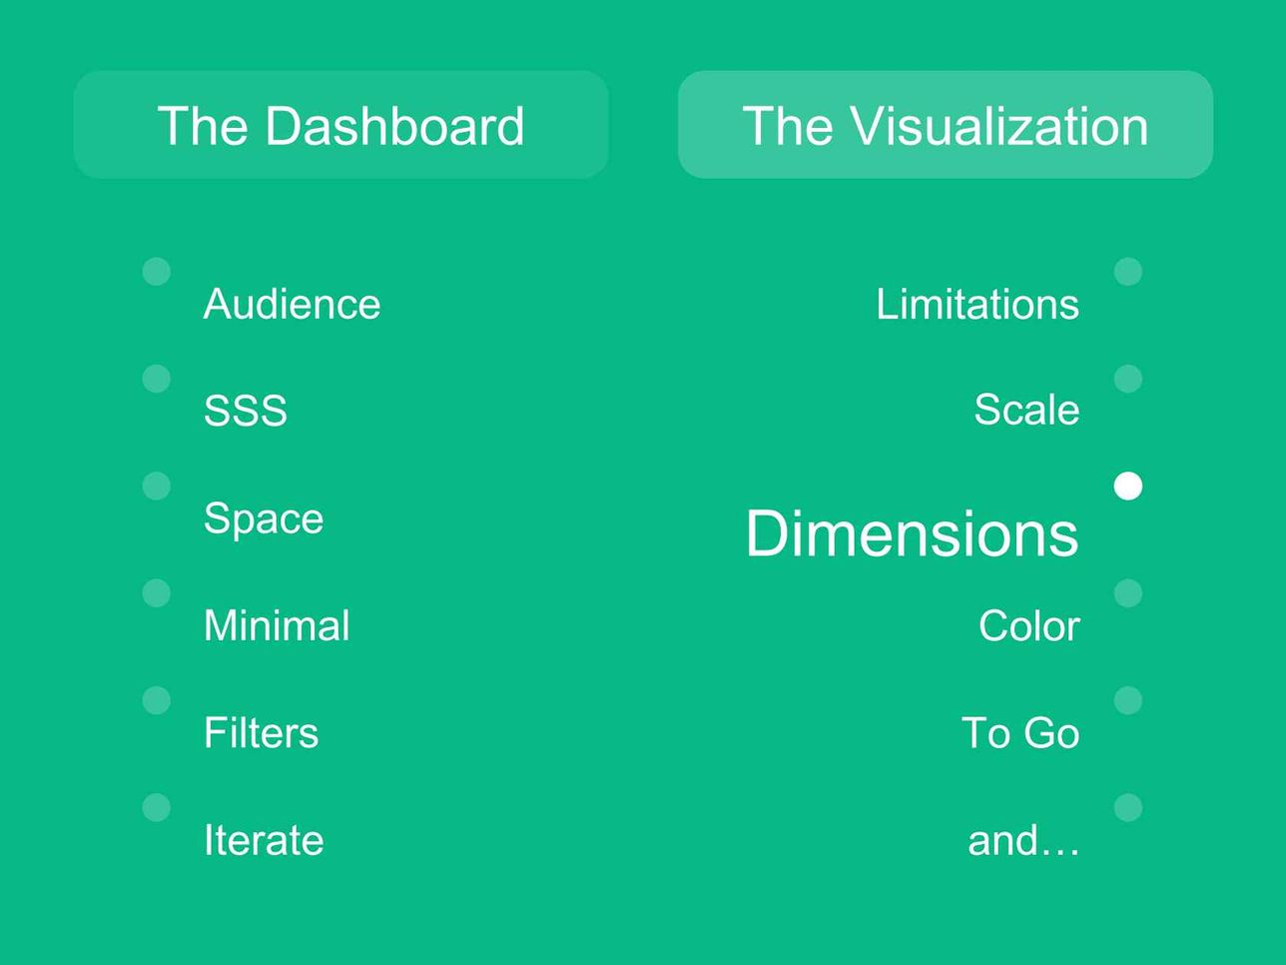
Task: Select the dot beside Scale
Action: 1128,379
